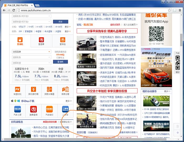Expand the 选择品牌 brand dropdown

coord(31,52)
